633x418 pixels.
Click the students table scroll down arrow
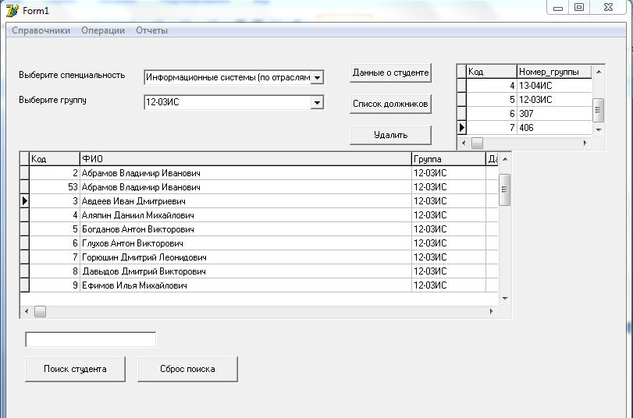(505, 299)
